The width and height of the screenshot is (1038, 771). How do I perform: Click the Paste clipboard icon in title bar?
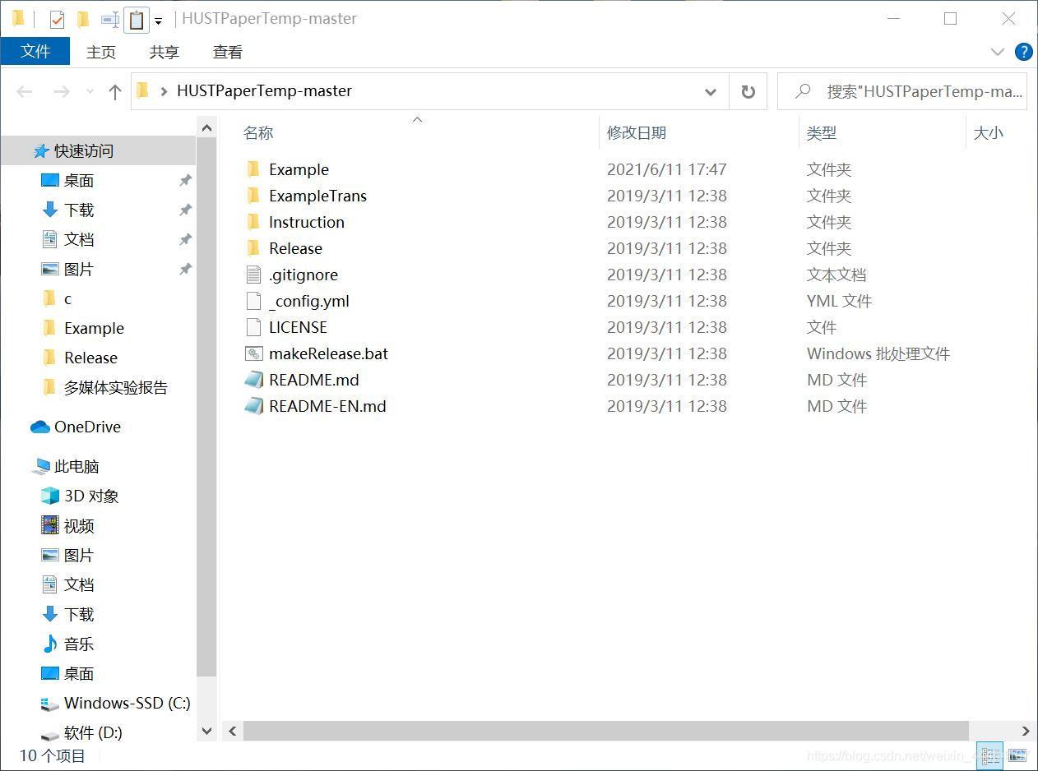coord(137,19)
